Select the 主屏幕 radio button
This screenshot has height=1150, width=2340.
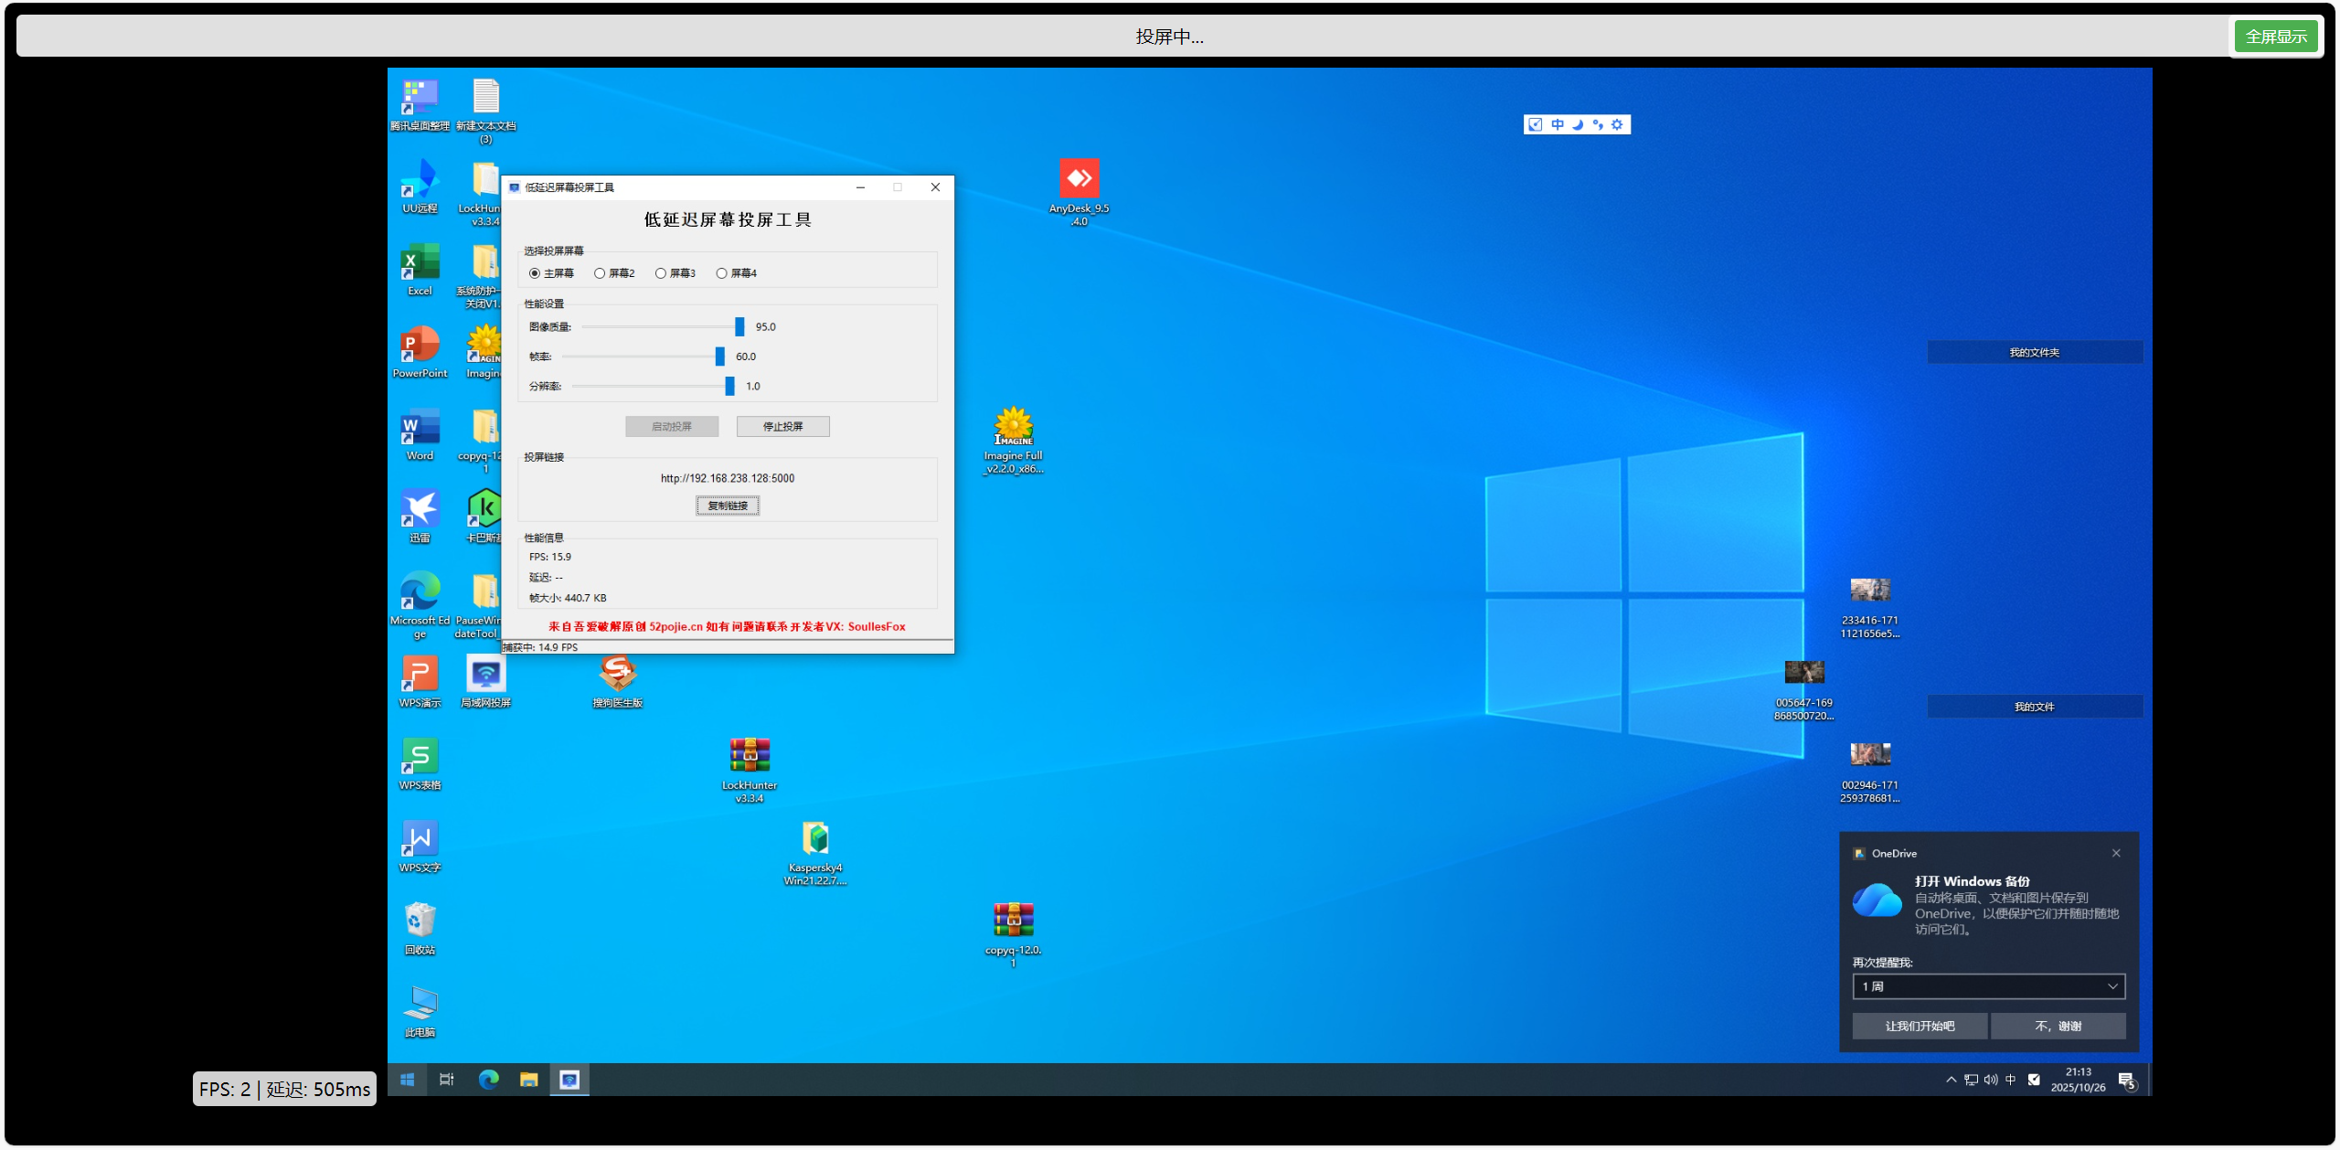click(535, 273)
